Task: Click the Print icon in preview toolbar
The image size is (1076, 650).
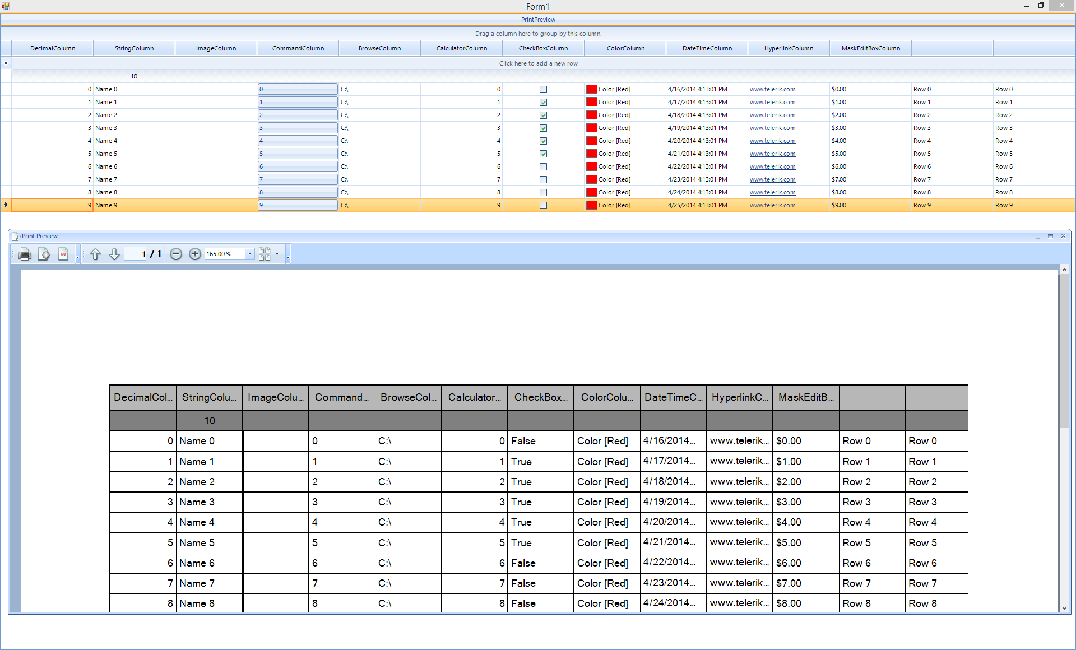Action: tap(25, 254)
